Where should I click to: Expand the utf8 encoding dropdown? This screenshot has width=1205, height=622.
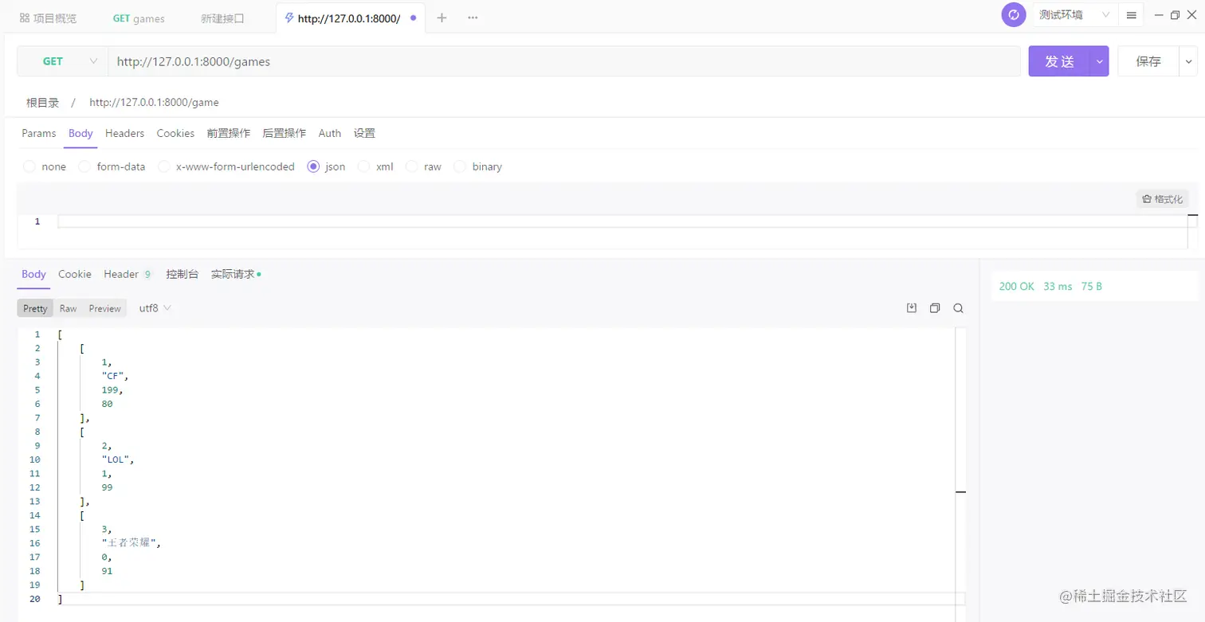tap(155, 308)
